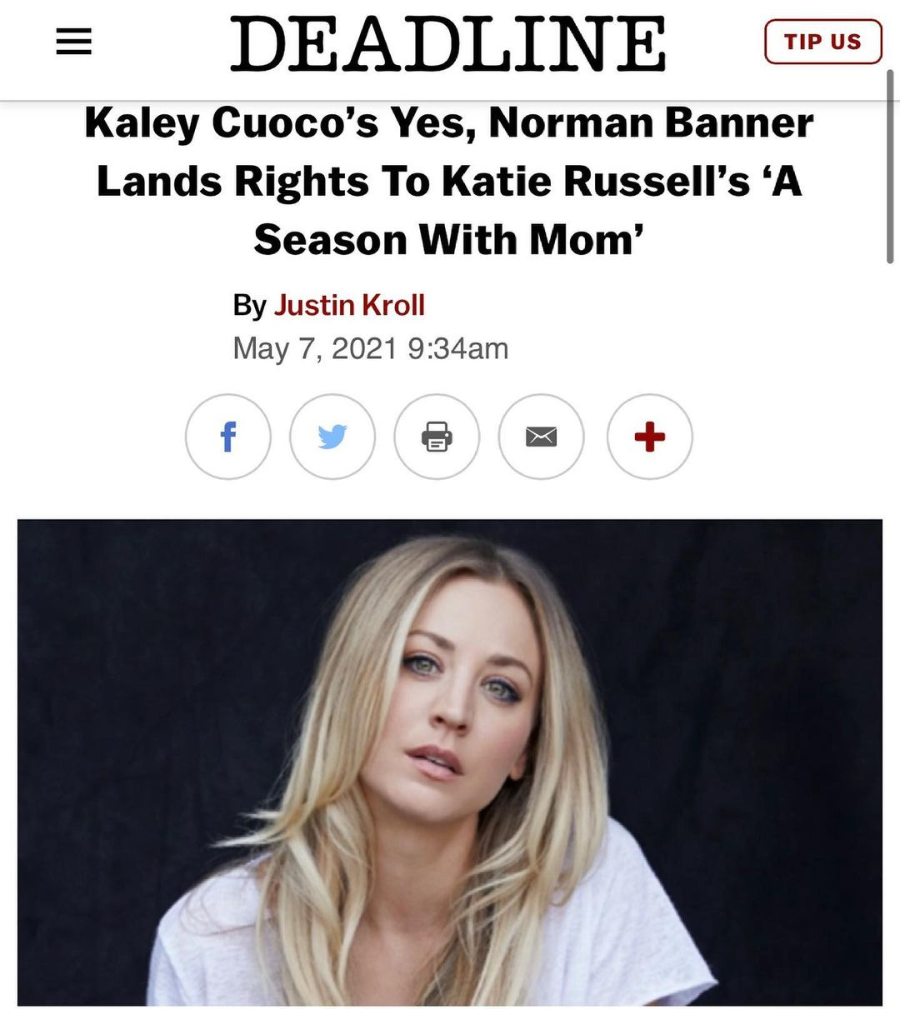Click the May 7, 2021 publication date
The width and height of the screenshot is (900, 1009).
tap(315, 348)
